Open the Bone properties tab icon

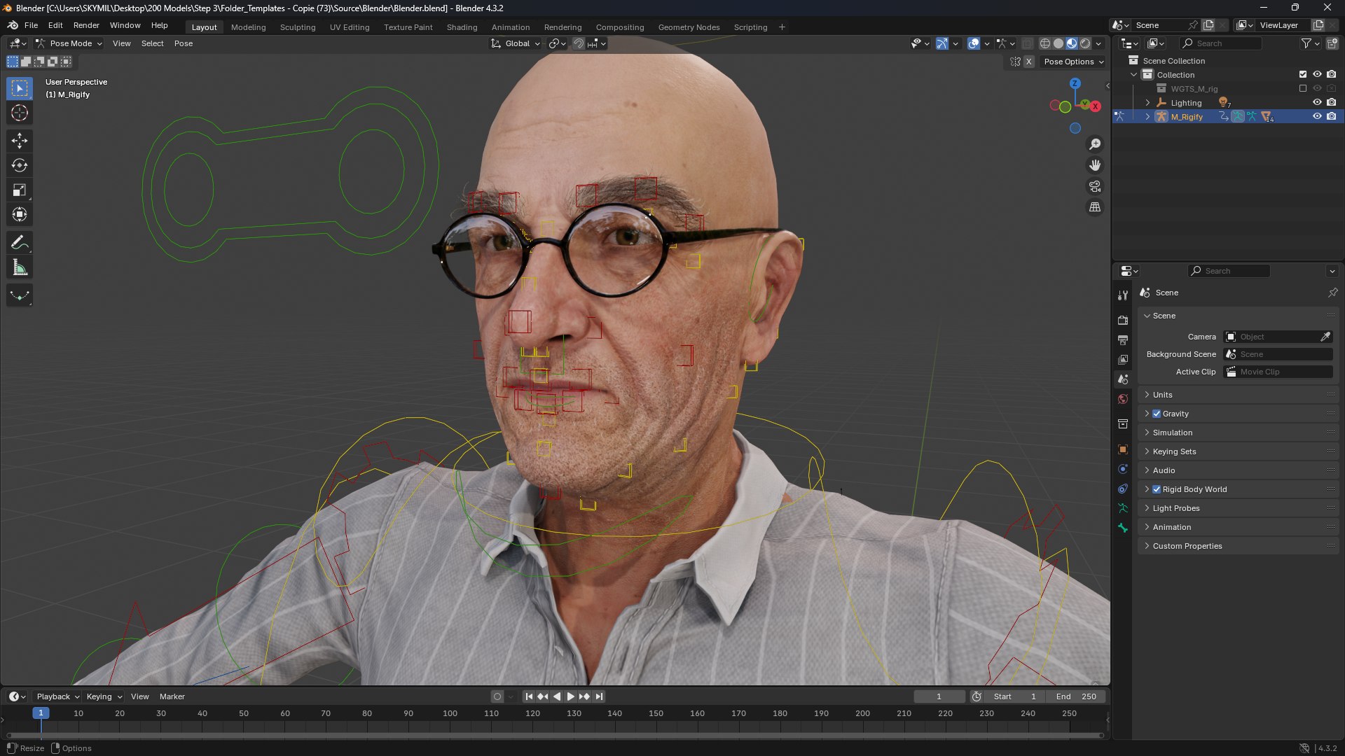(1123, 528)
